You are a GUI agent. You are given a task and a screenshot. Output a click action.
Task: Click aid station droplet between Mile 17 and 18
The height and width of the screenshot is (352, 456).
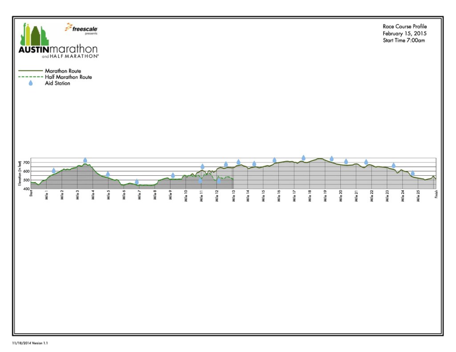303,158
